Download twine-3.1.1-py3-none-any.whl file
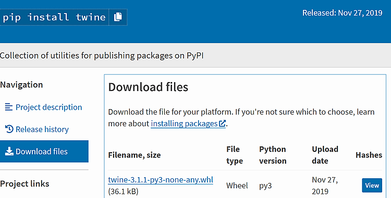 click(x=161, y=180)
